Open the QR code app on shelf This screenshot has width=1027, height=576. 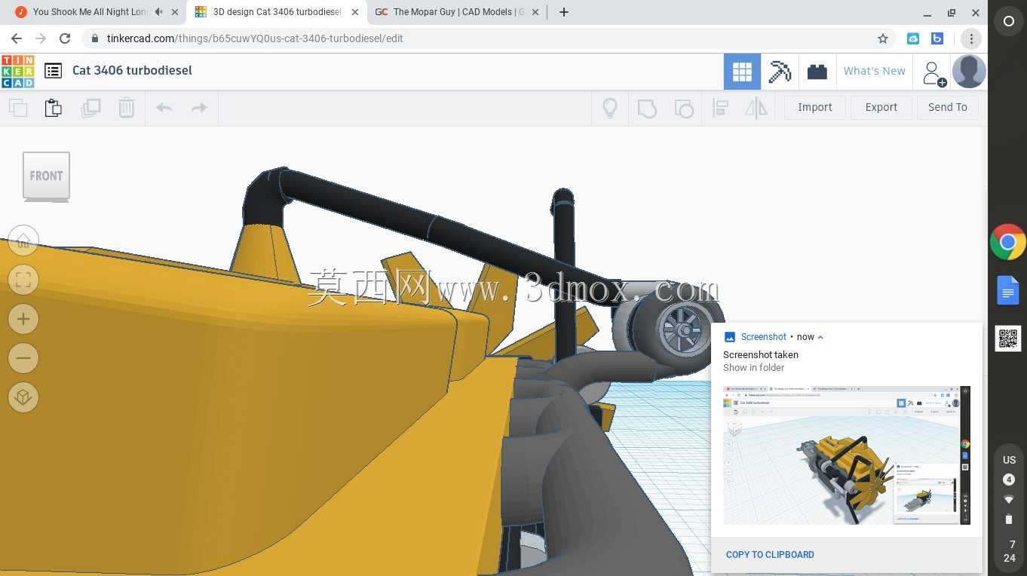pyautogui.click(x=1008, y=339)
